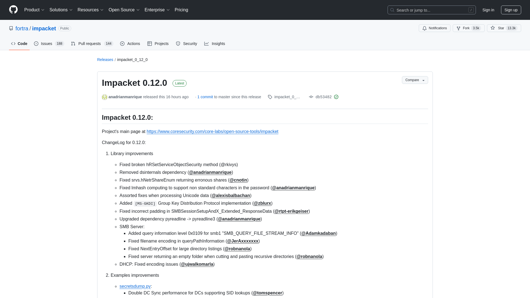Click the slash shortcut key icon in search
Viewport: 530px width, 298px height.
(x=471, y=10)
